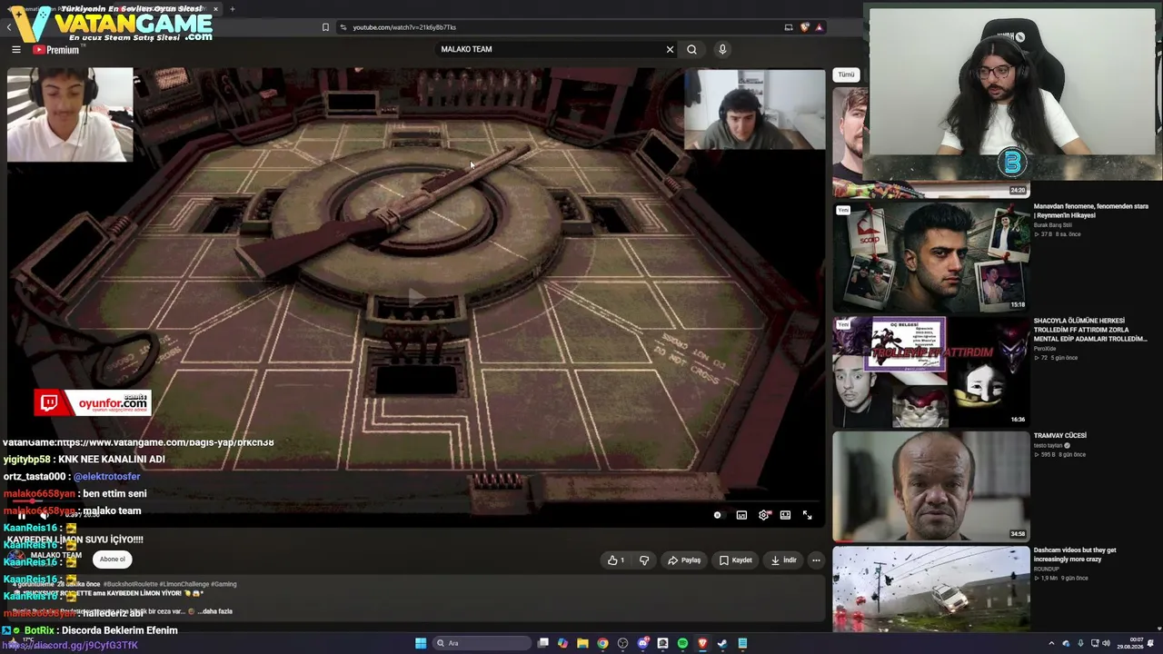Open Task View on the taskbar

tap(543, 644)
